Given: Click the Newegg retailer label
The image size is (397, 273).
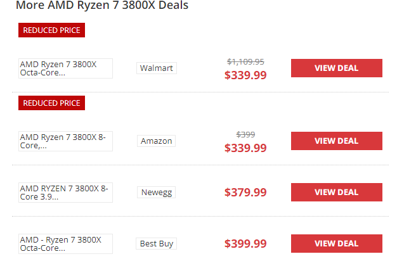Looking at the screenshot, I should (x=156, y=193).
